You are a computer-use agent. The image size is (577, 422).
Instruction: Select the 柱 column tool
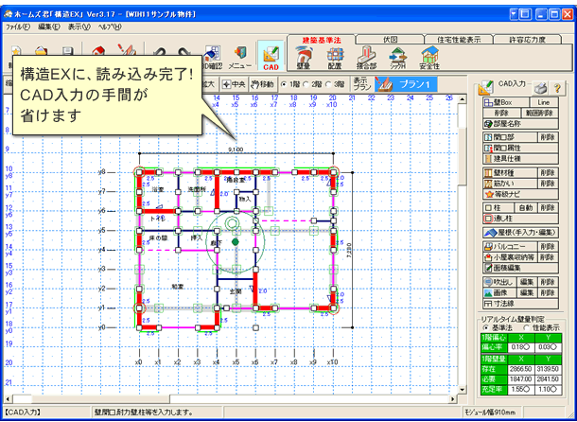(x=498, y=207)
